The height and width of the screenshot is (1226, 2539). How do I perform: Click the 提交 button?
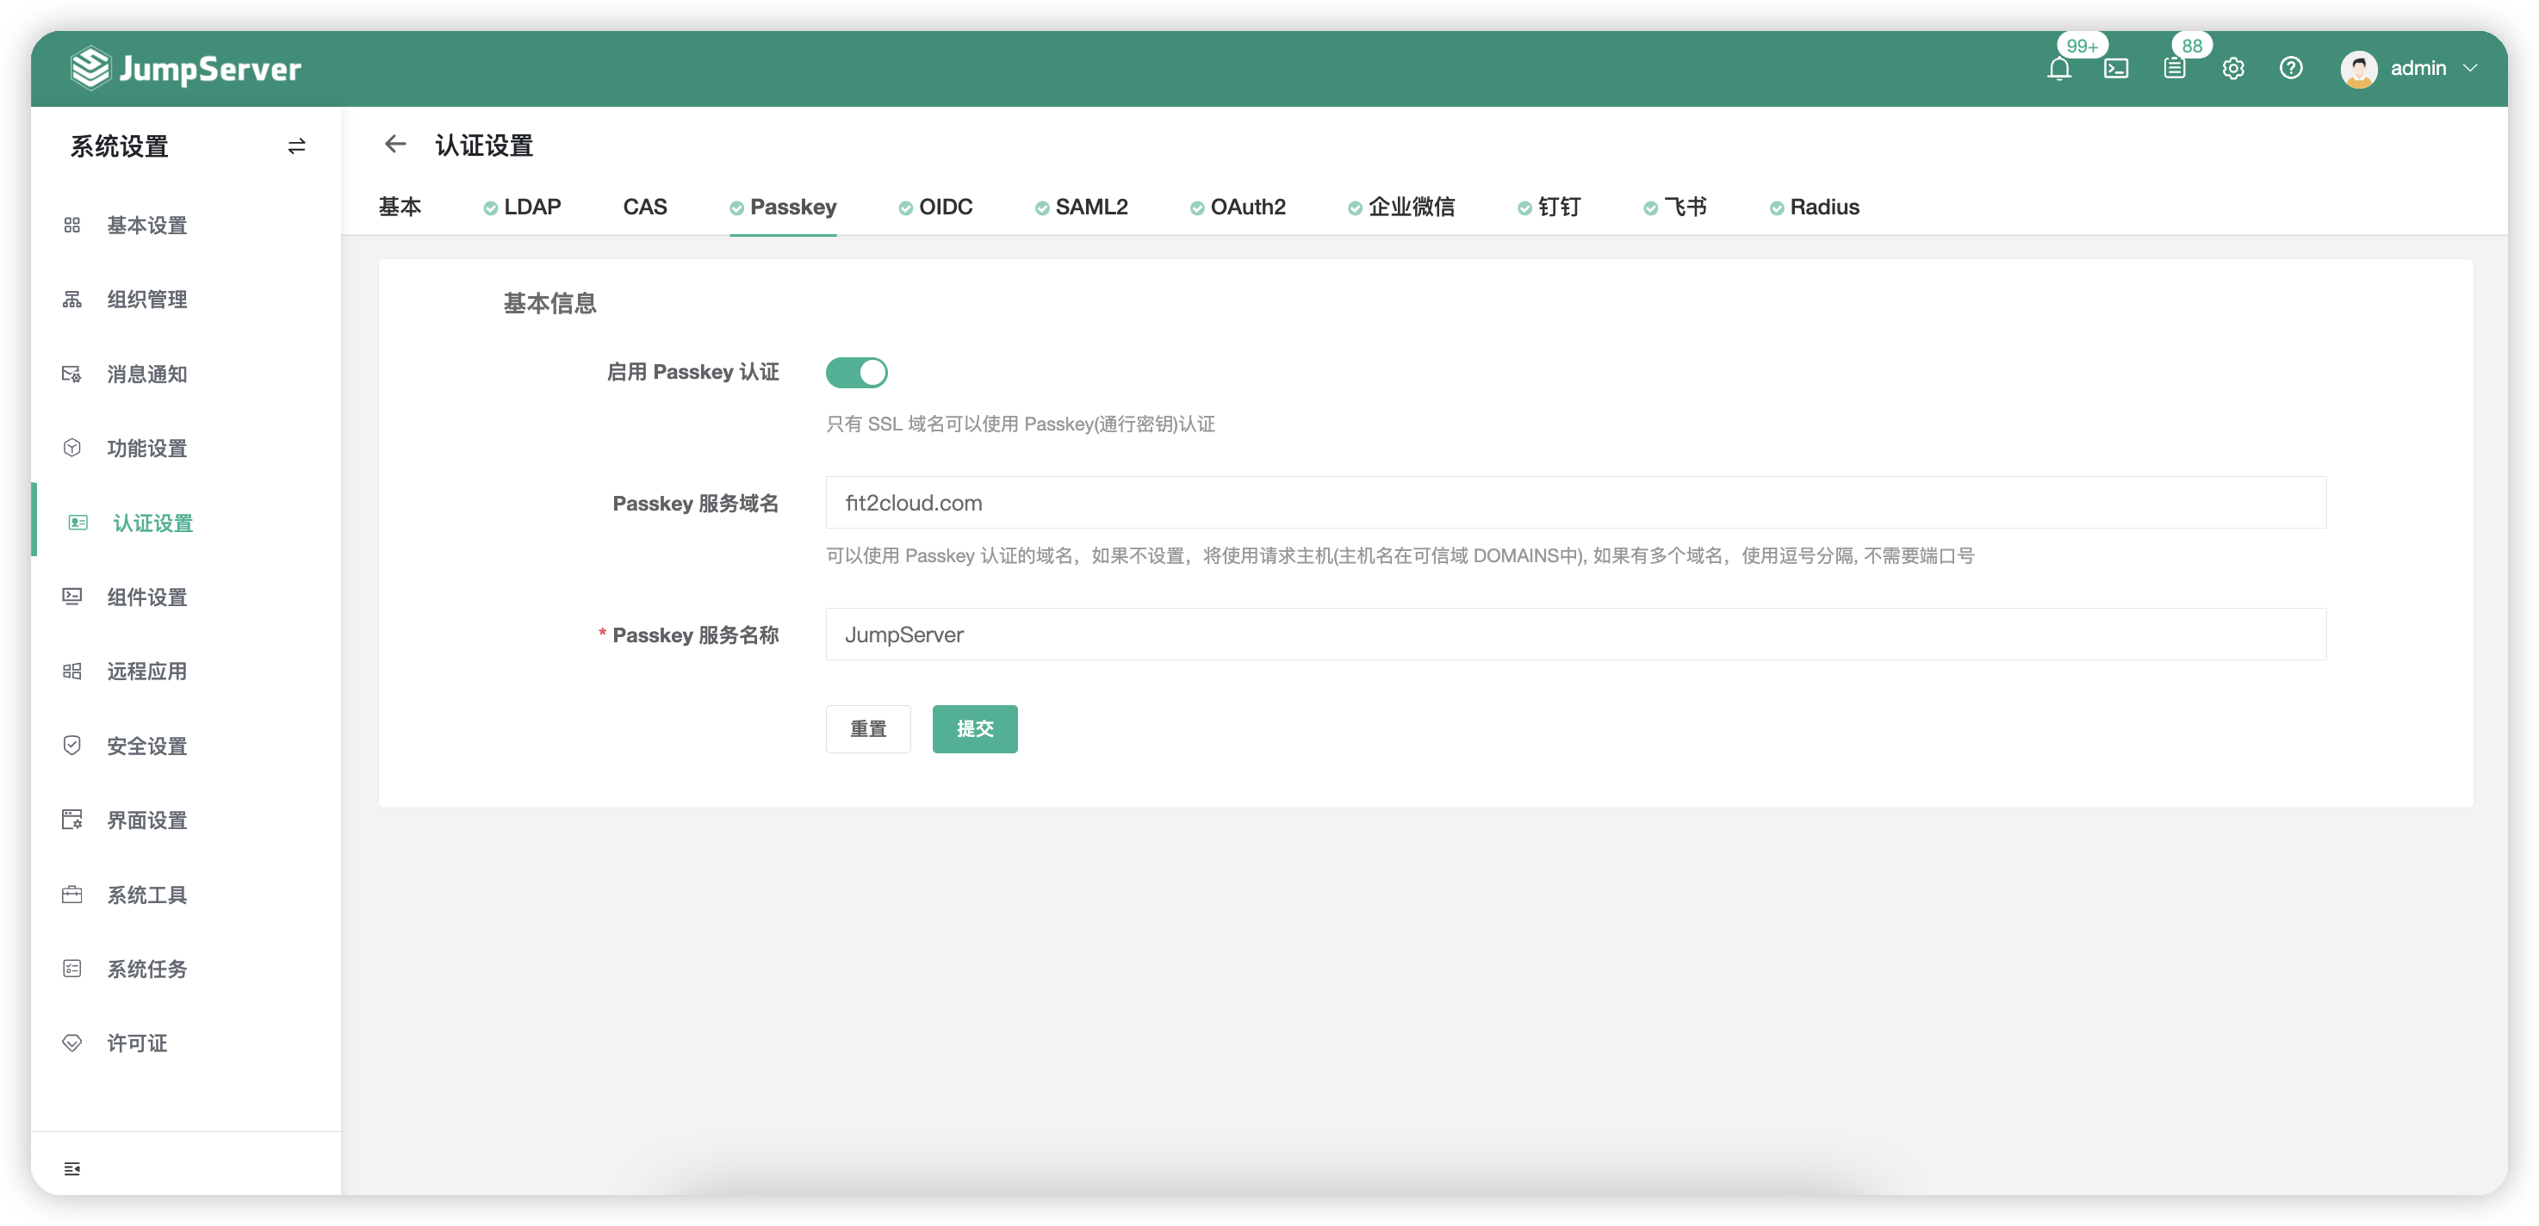click(x=975, y=729)
